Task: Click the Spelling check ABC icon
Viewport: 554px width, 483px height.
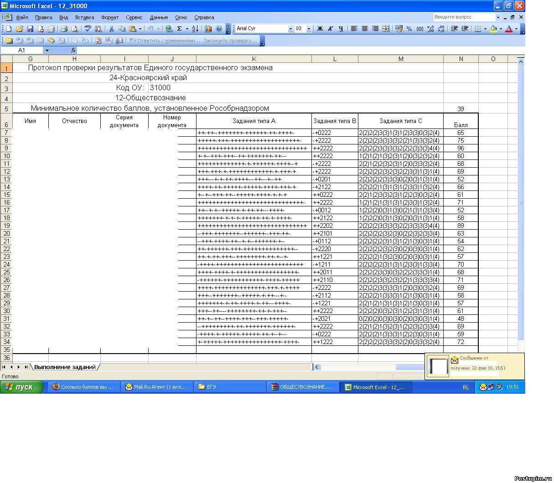Action: coord(88,29)
